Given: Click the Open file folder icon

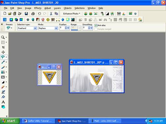Looking at the screenshot, I should pyautogui.click(x=10, y=14).
